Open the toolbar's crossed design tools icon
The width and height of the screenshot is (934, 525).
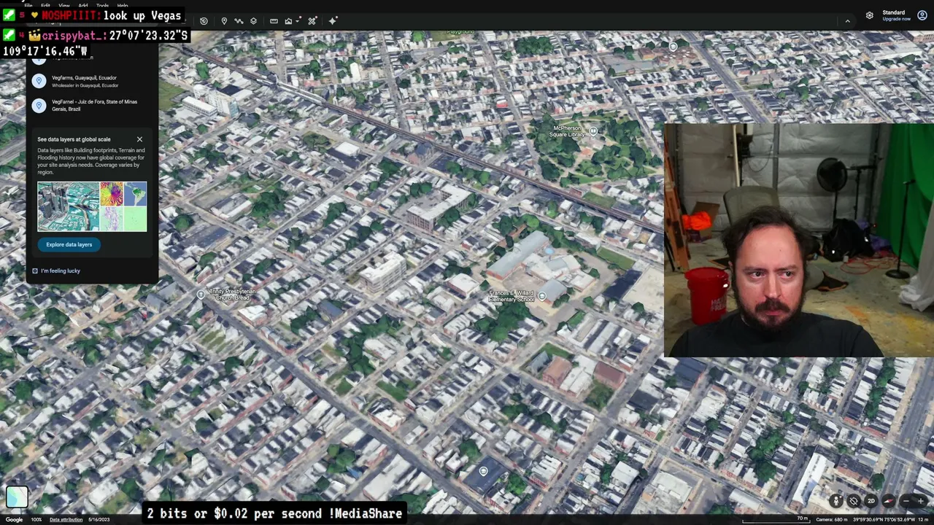pos(312,21)
